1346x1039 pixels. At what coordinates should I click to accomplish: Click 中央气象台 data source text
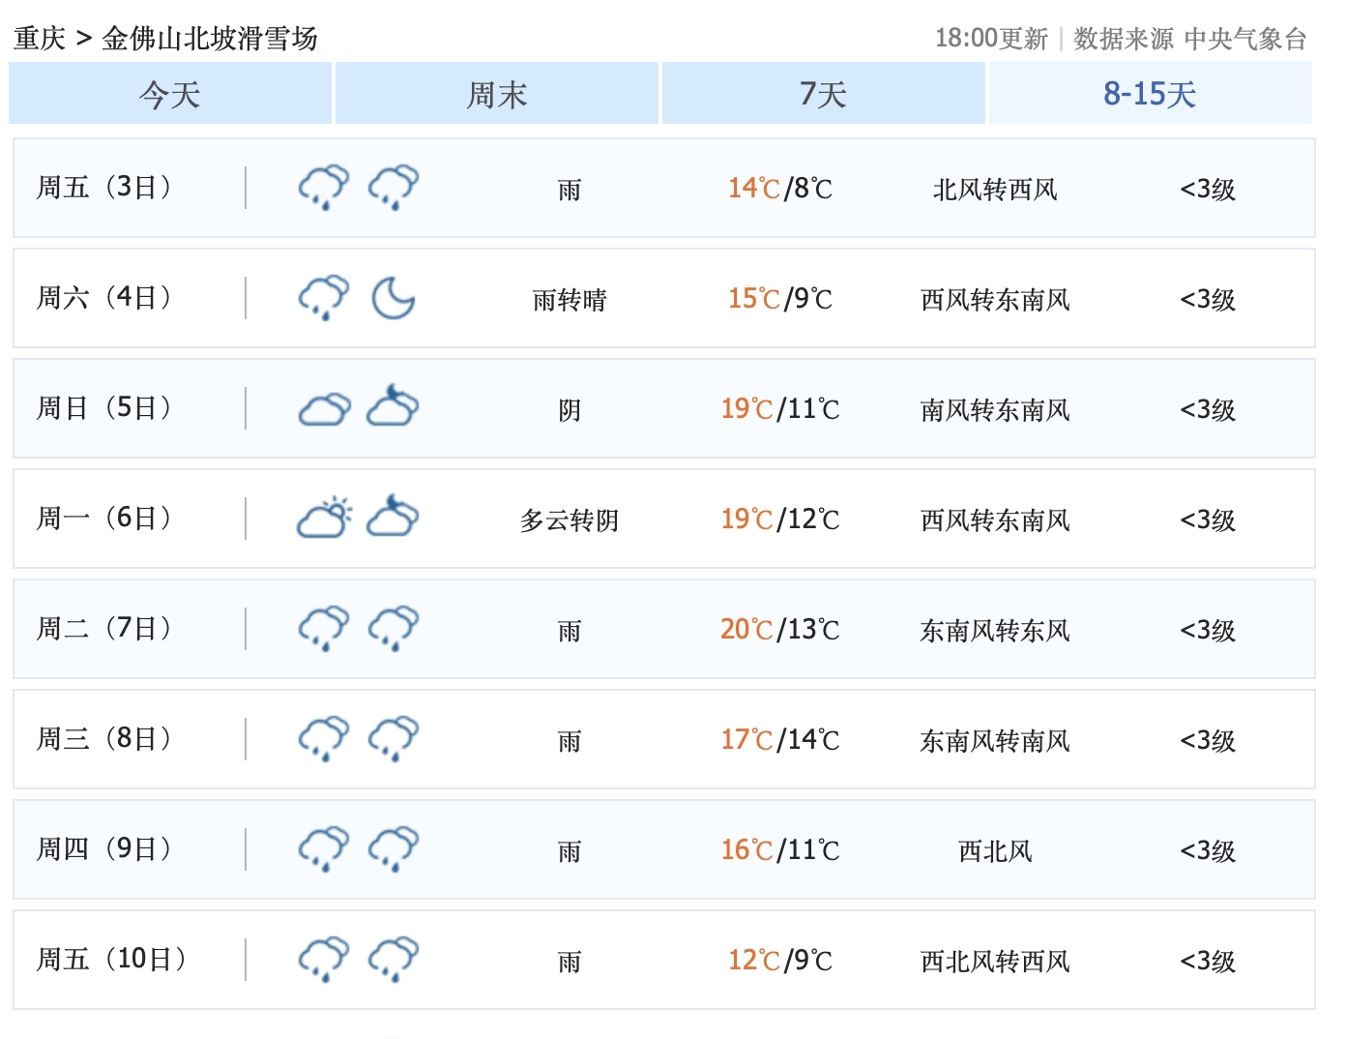tap(1245, 39)
